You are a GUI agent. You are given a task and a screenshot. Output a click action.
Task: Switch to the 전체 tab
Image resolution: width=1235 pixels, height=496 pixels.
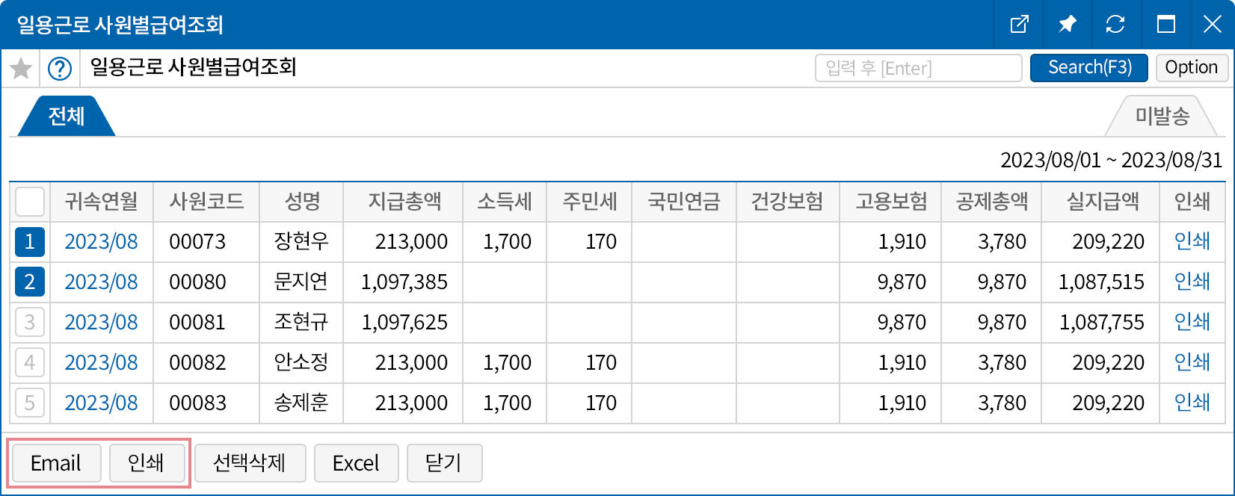pyautogui.click(x=66, y=117)
